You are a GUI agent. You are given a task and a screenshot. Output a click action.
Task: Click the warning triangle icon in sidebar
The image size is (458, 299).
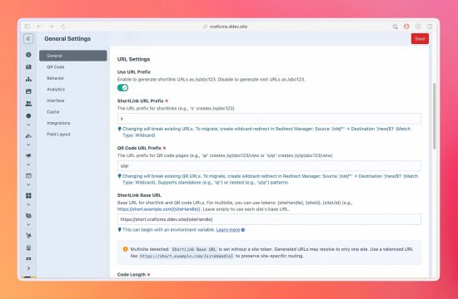point(28,136)
